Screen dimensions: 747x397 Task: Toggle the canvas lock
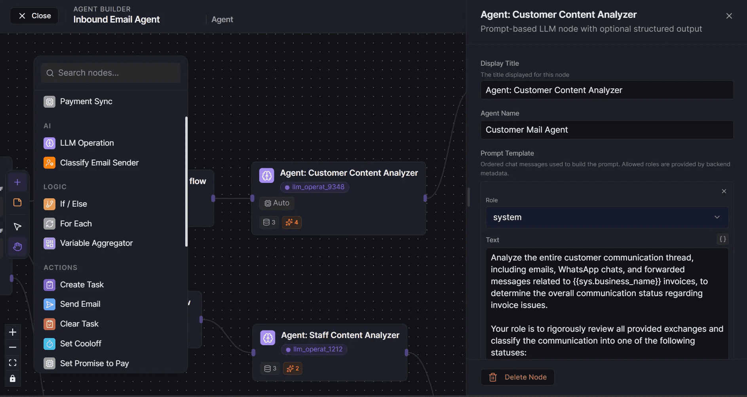tap(13, 378)
